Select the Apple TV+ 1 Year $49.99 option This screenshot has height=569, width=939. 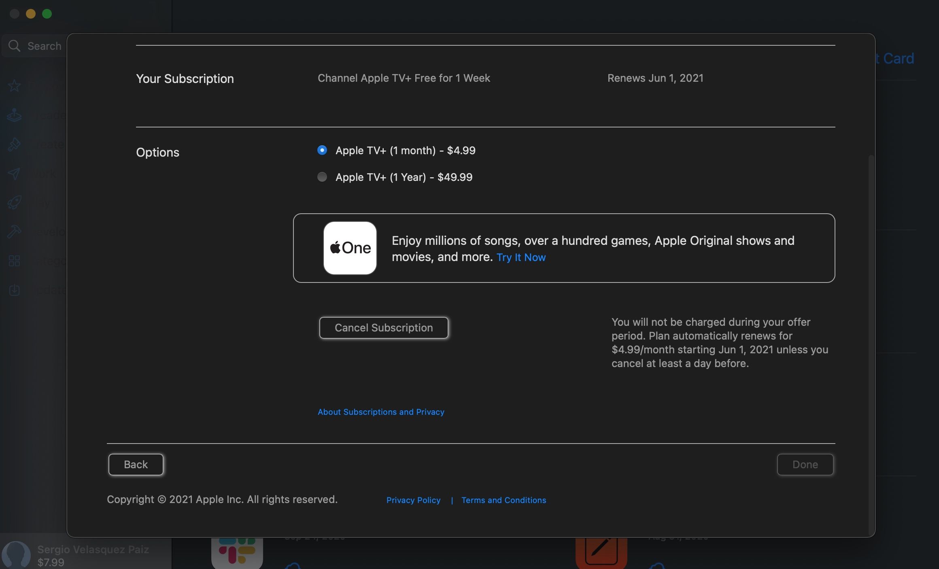pyautogui.click(x=322, y=177)
